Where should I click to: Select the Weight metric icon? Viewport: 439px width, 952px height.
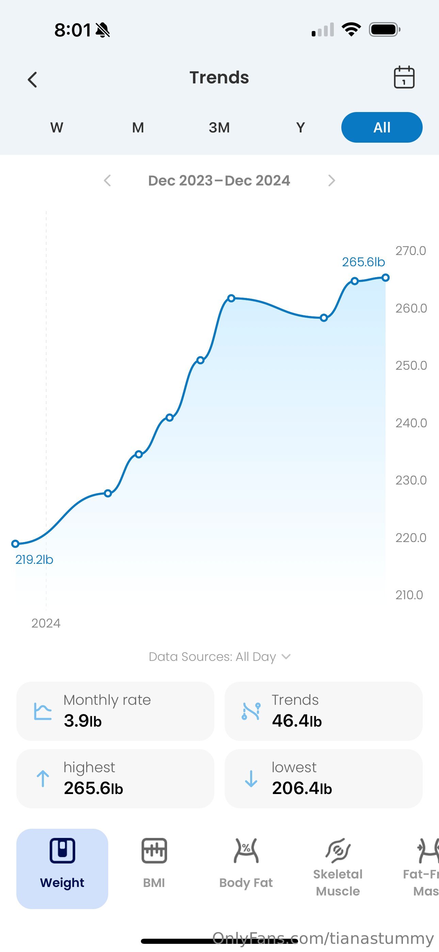pyautogui.click(x=62, y=851)
